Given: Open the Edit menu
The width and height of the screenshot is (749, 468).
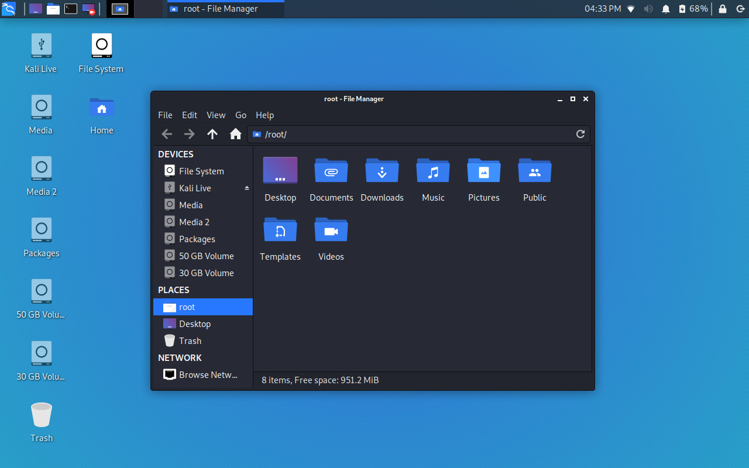Looking at the screenshot, I should point(189,115).
